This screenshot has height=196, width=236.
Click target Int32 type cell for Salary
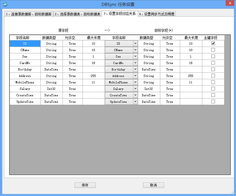[149, 89]
